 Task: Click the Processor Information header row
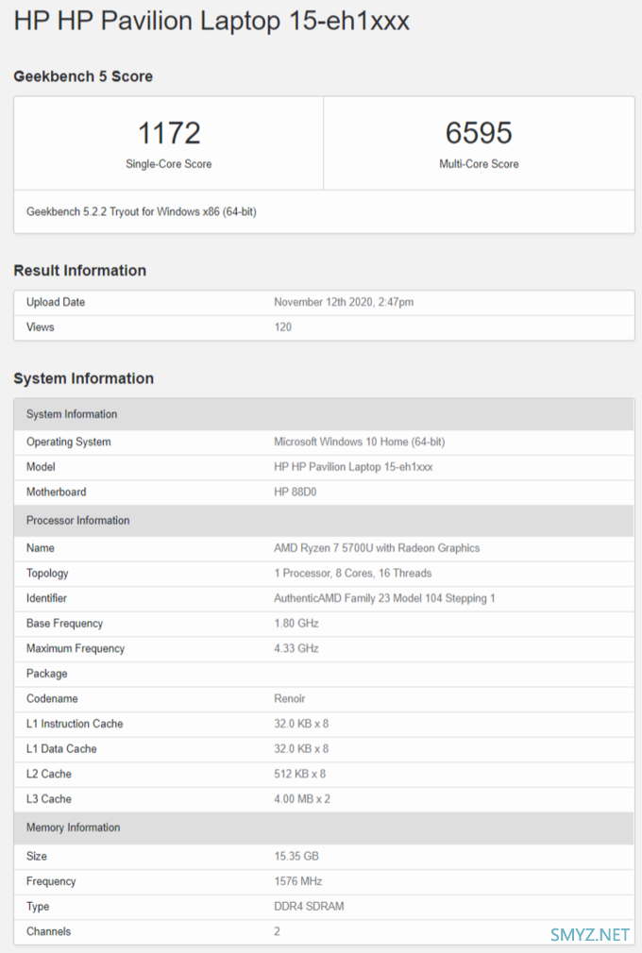click(x=324, y=521)
